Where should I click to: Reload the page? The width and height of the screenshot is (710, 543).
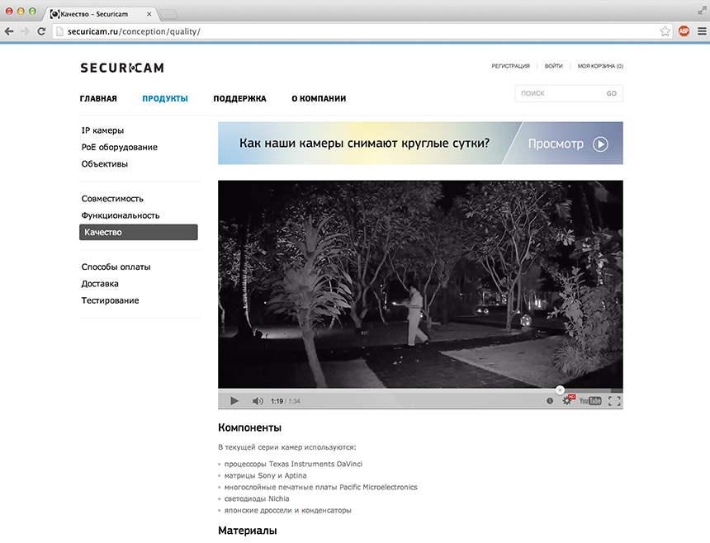click(41, 31)
